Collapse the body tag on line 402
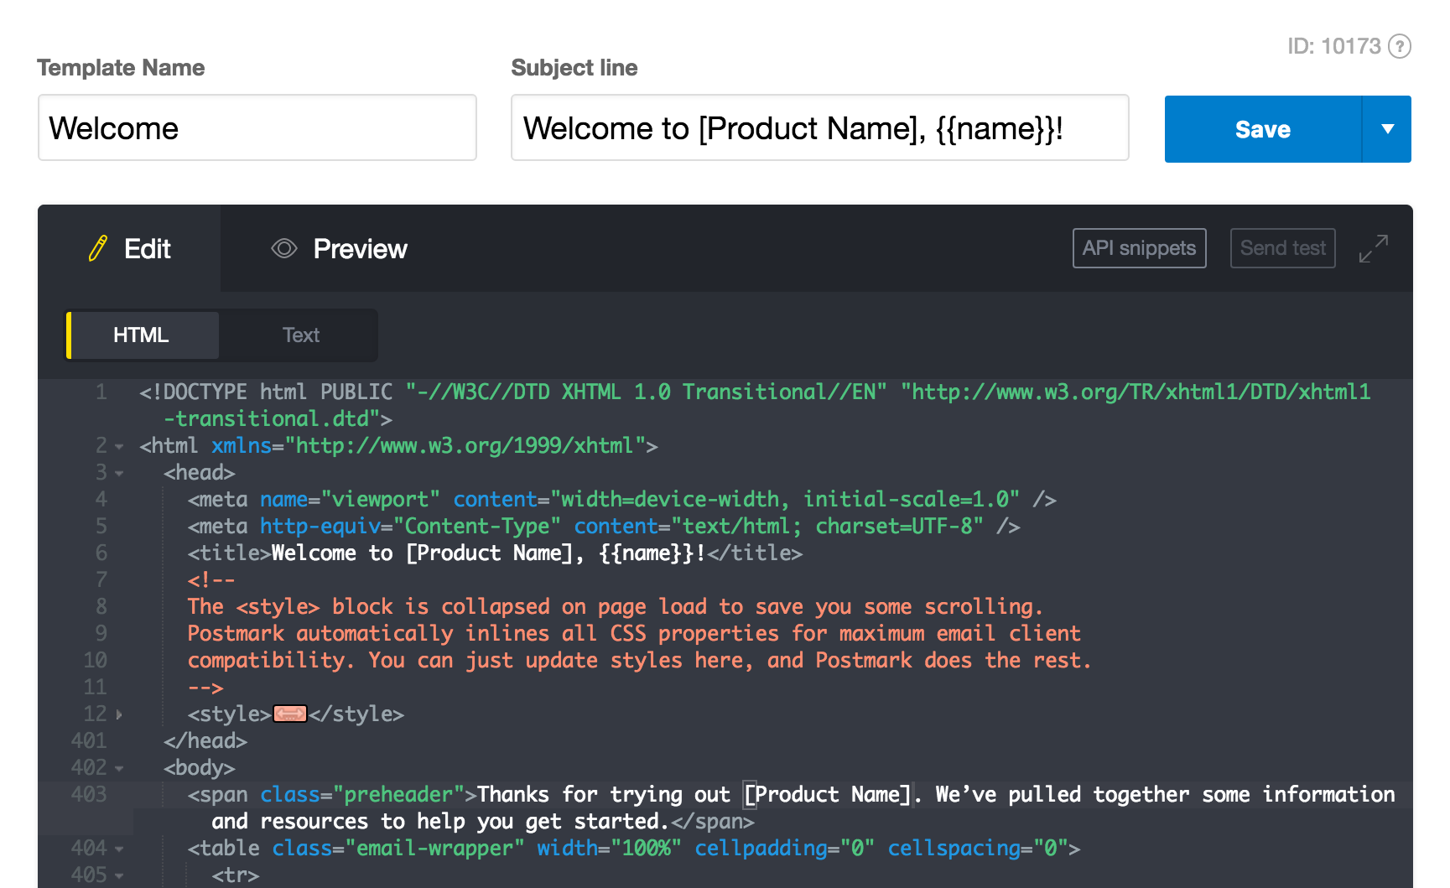Screen dimensions: 1450x888 pyautogui.click(x=119, y=768)
